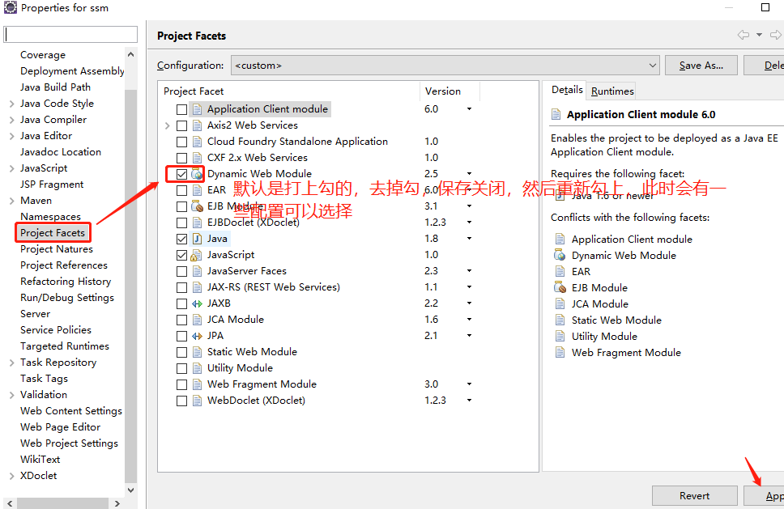The image size is (784, 509).
Task: Click the Properties for ssm window icon
Action: pos(10,7)
